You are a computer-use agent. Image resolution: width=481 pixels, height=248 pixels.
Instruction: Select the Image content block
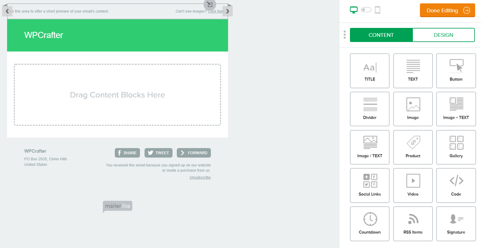[413, 109]
